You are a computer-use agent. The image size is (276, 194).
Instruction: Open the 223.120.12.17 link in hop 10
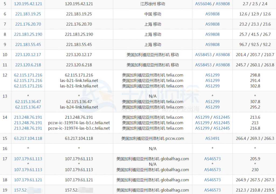coord(28,55)
